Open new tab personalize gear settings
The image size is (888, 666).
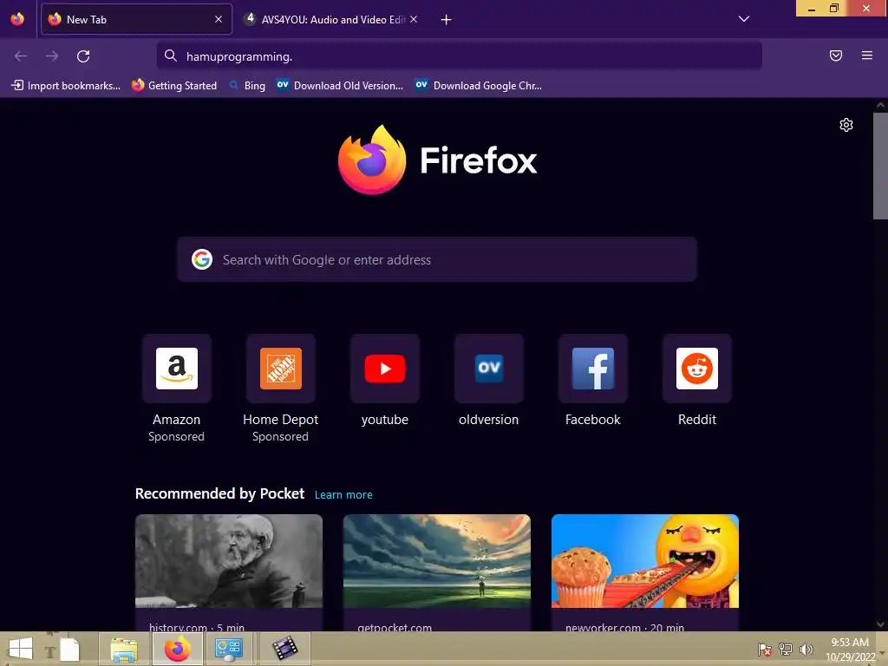[846, 125]
